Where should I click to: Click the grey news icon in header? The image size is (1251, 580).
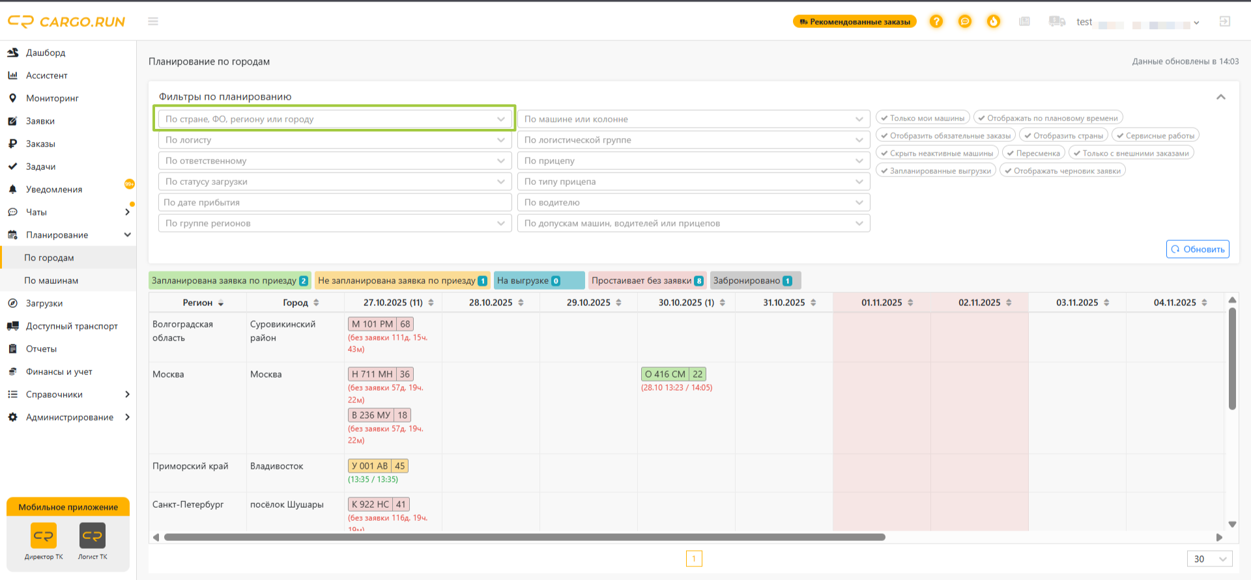click(1025, 21)
